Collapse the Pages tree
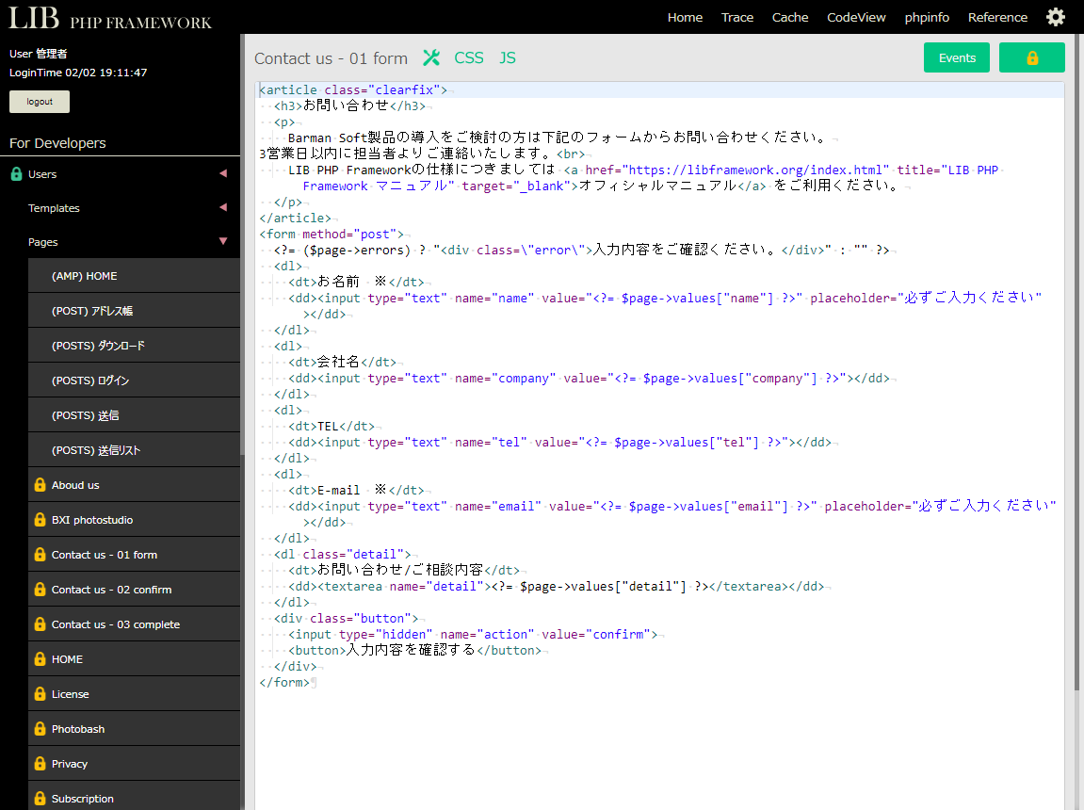Screen dimensions: 1084x810 pos(222,242)
